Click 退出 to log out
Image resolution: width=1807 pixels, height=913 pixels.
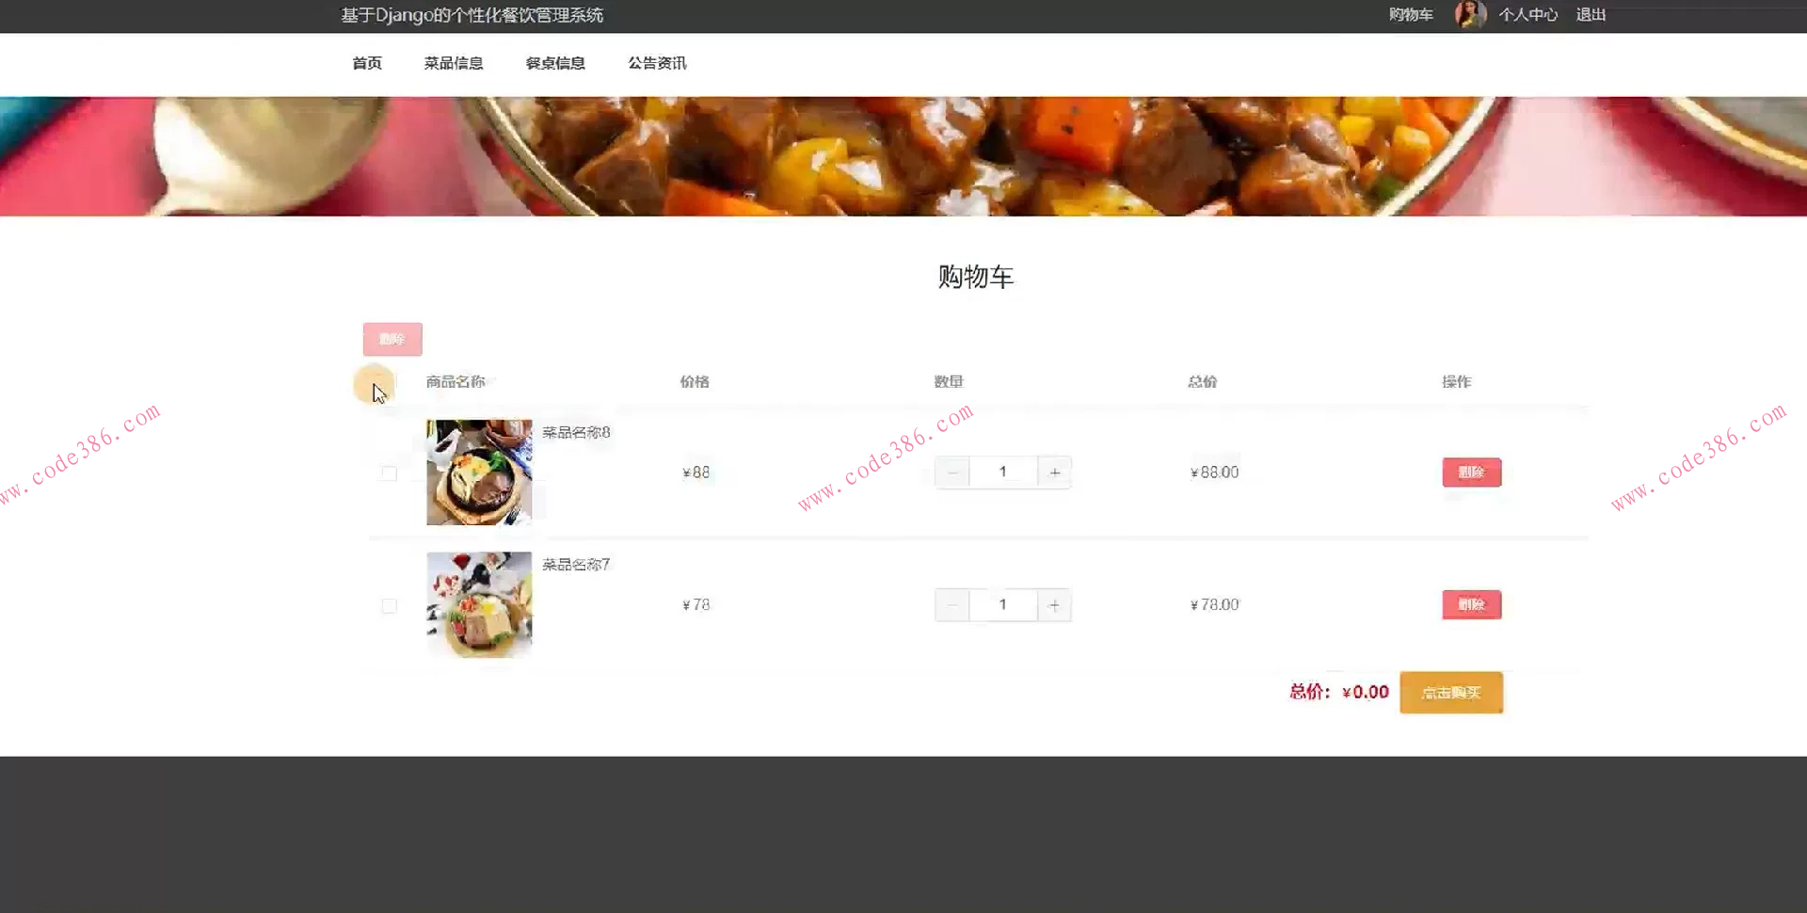[1591, 15]
